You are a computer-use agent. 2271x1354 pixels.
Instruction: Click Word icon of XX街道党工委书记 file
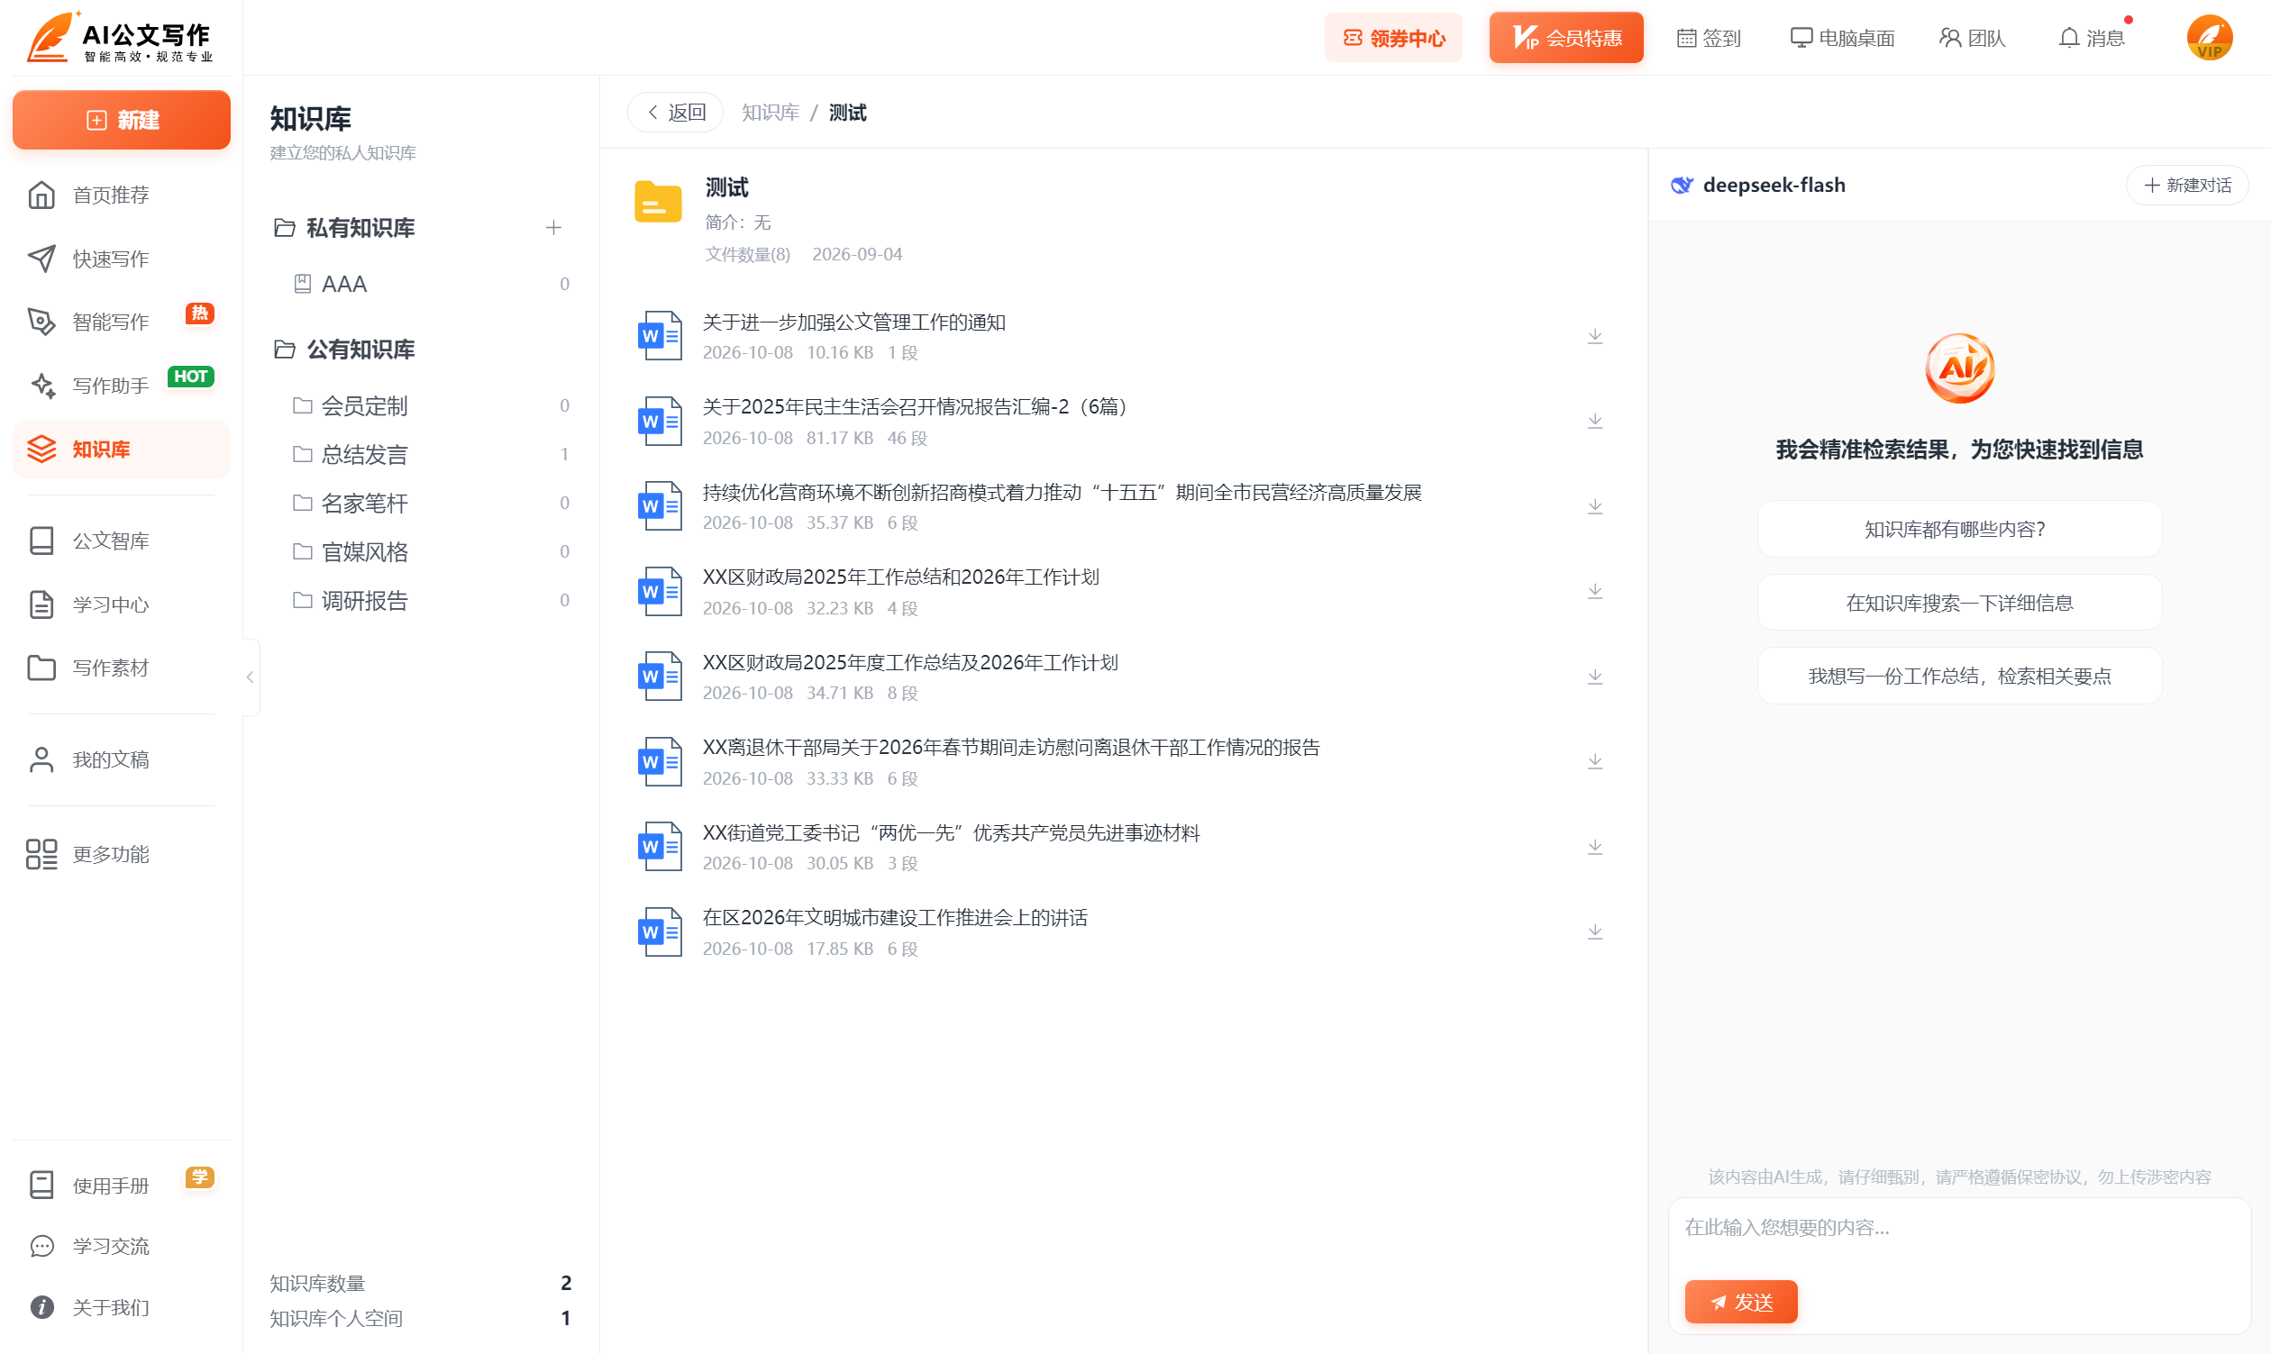pos(660,847)
